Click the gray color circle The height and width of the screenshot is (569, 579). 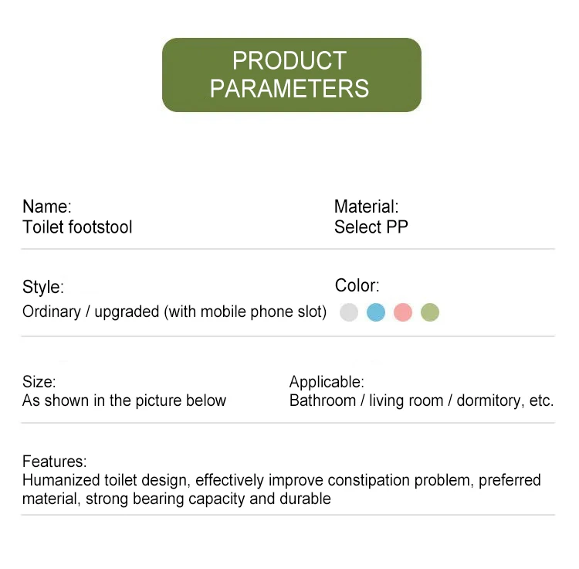[x=349, y=312]
